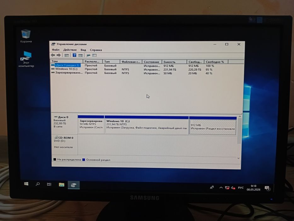Sort by the Тип column header

point(111,62)
